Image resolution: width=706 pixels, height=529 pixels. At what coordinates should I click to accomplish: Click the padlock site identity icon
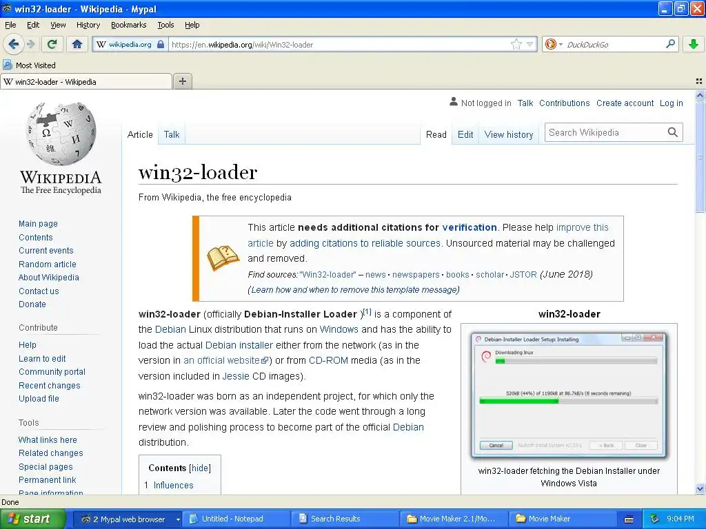(161, 44)
